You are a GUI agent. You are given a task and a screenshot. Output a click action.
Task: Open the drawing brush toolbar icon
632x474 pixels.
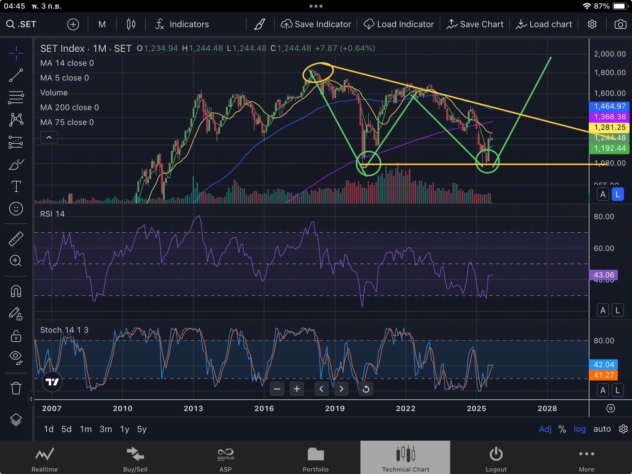coord(260,24)
